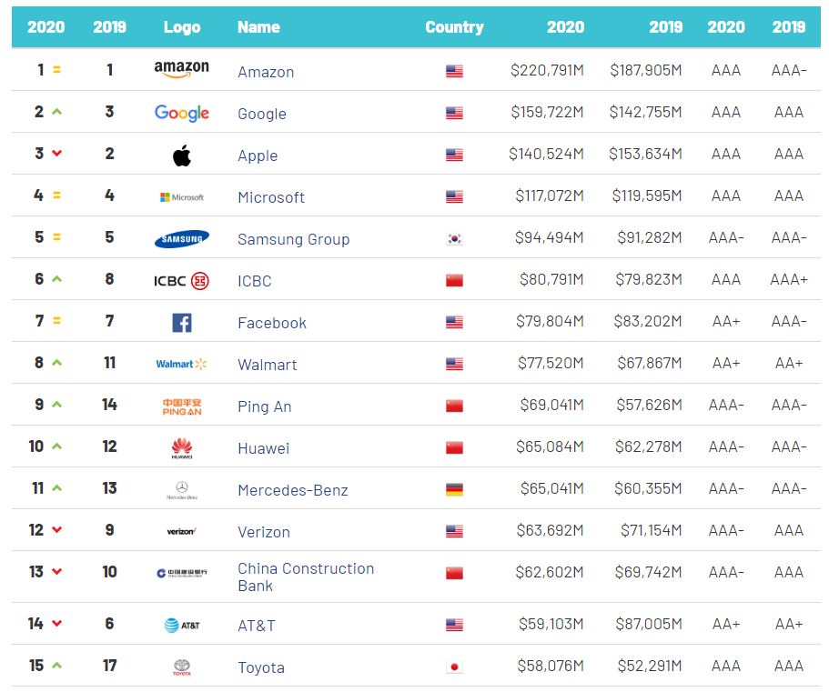Open the China Construction Bank link
The width and height of the screenshot is (829, 692).
click(x=306, y=577)
